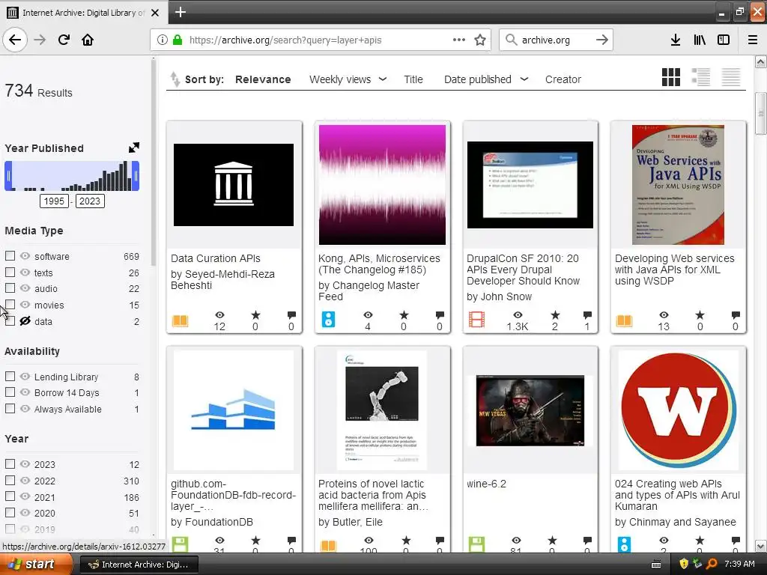Check the Borrow 14 Days filter
This screenshot has height=575, width=767.
tap(10, 392)
